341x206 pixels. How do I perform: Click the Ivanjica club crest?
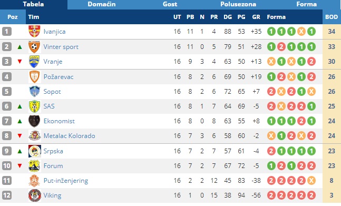34,32
